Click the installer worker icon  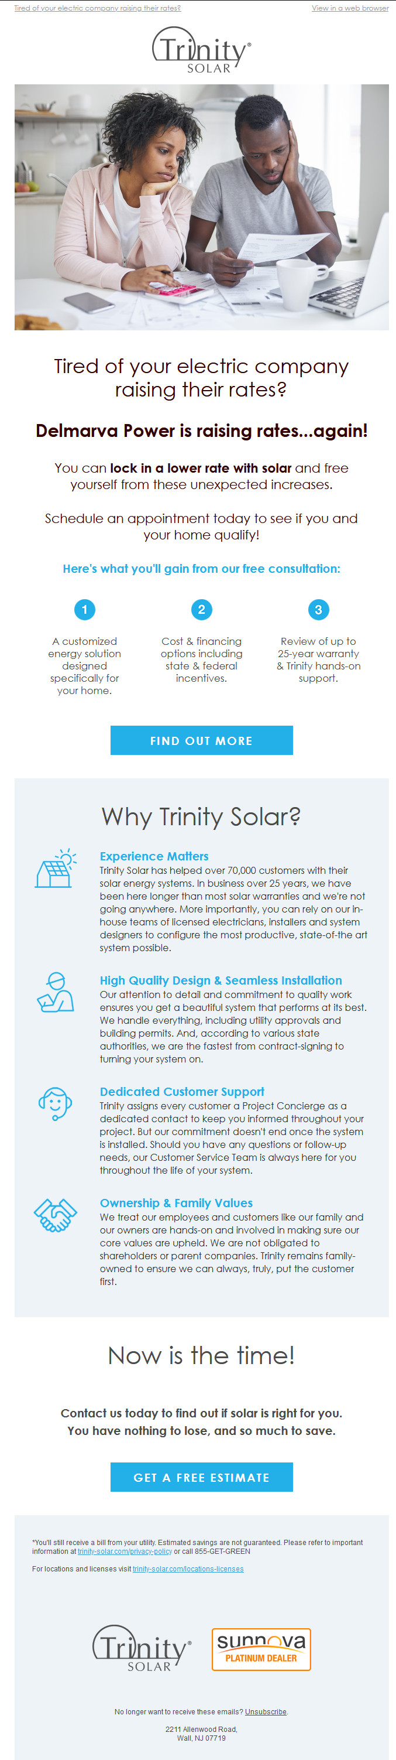pos(56,992)
